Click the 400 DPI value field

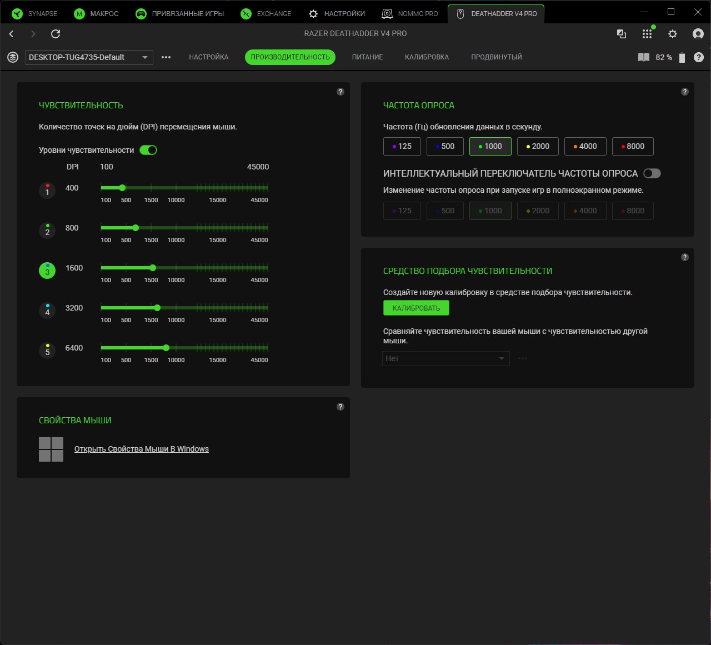[72, 188]
